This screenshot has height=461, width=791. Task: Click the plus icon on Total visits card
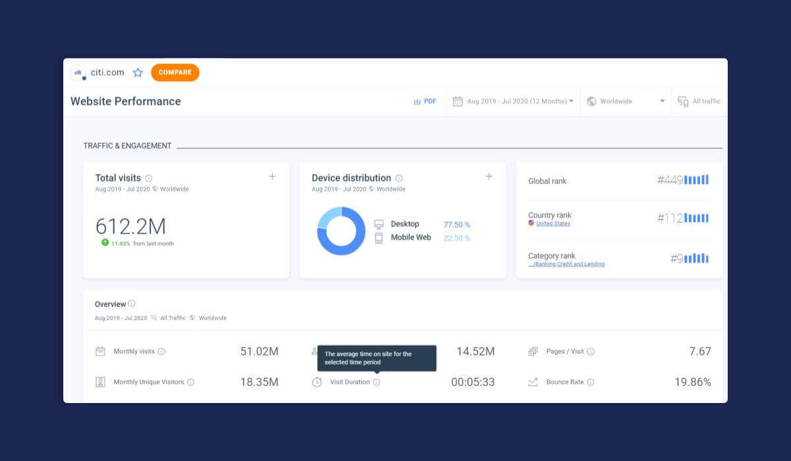(x=272, y=176)
